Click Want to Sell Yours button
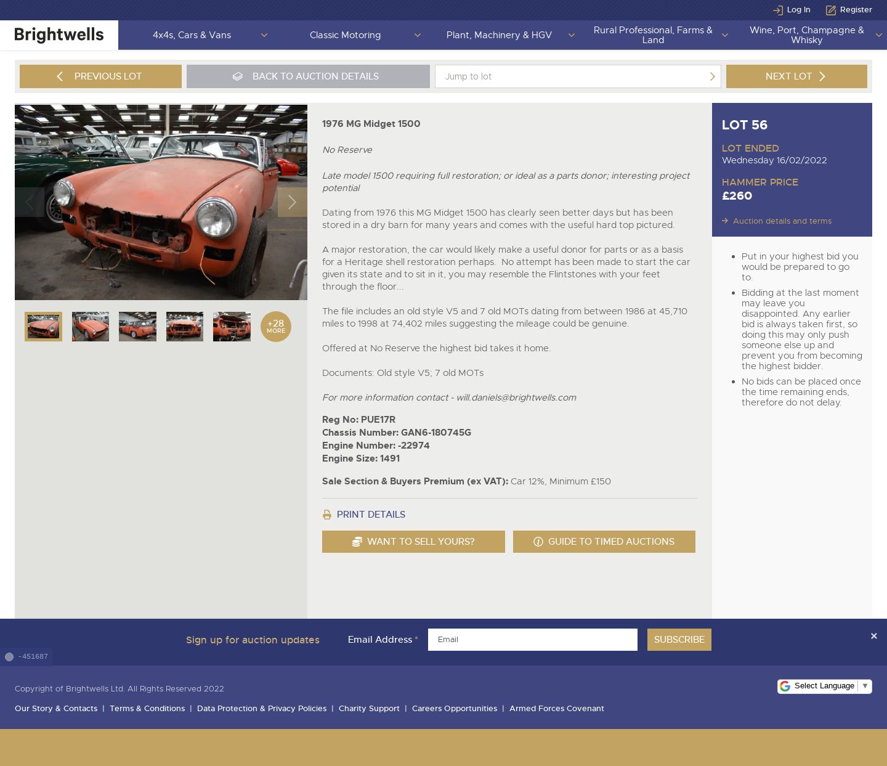887x766 pixels. (413, 542)
